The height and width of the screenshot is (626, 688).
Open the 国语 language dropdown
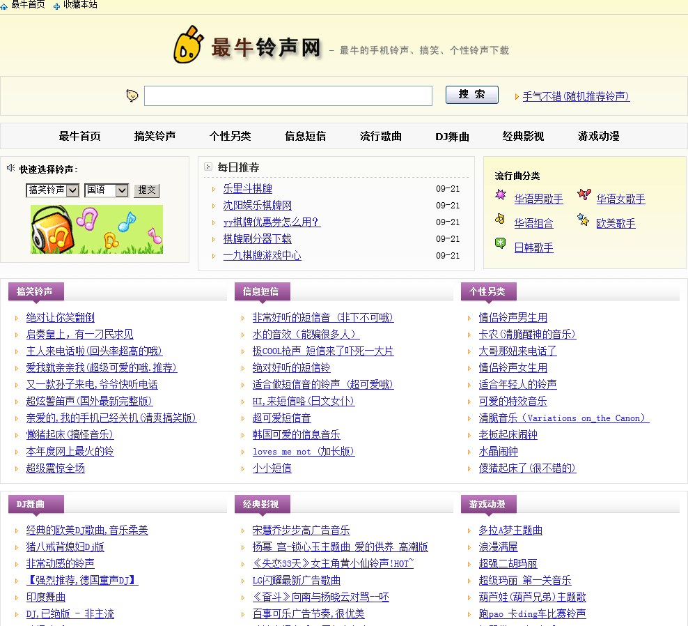point(107,190)
